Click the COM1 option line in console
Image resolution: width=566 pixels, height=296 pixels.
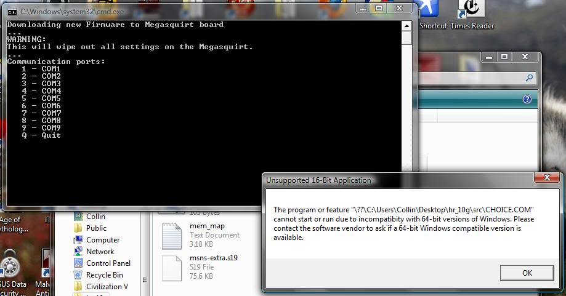[41, 68]
